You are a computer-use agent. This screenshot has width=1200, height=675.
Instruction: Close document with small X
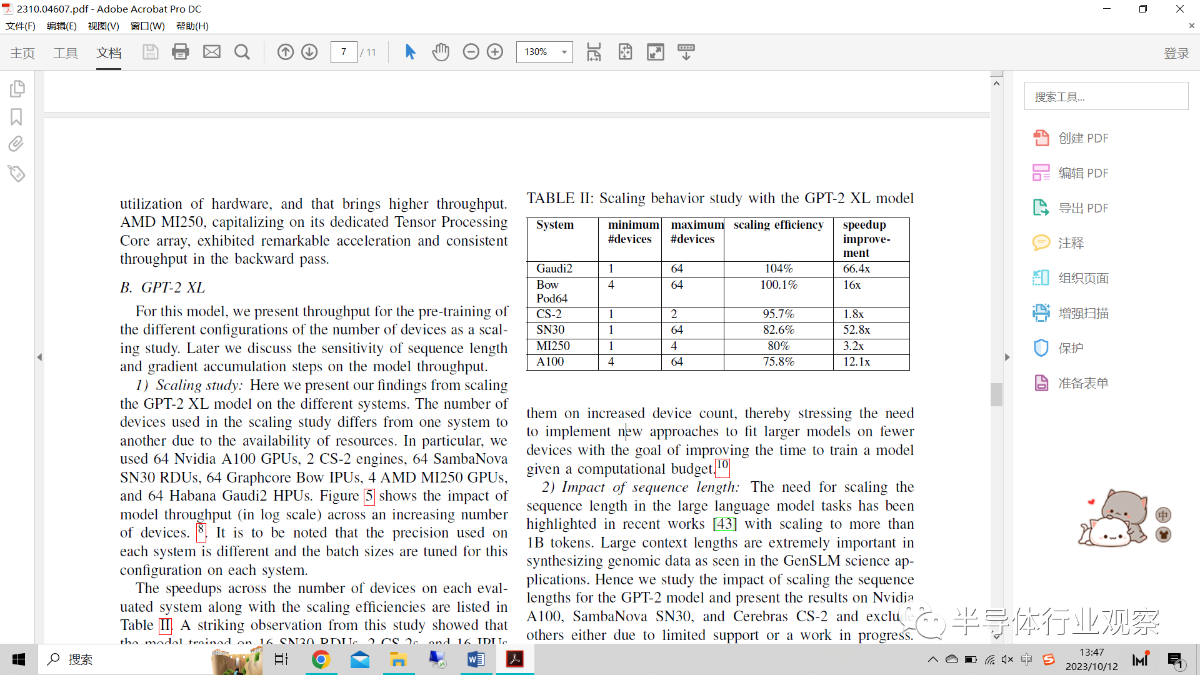1191,26
